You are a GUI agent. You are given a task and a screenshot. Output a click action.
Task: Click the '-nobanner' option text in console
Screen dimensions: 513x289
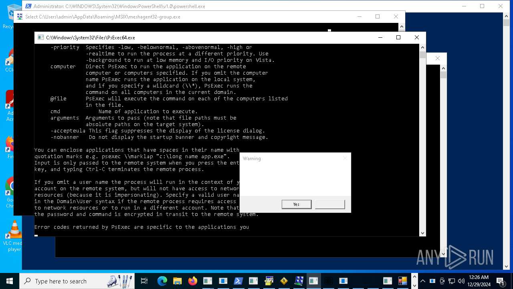point(65,137)
